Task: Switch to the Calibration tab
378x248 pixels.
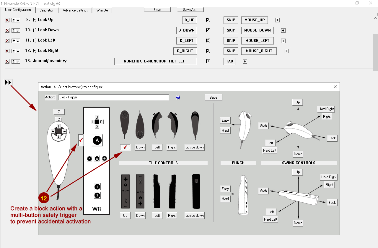Action: coord(47,10)
